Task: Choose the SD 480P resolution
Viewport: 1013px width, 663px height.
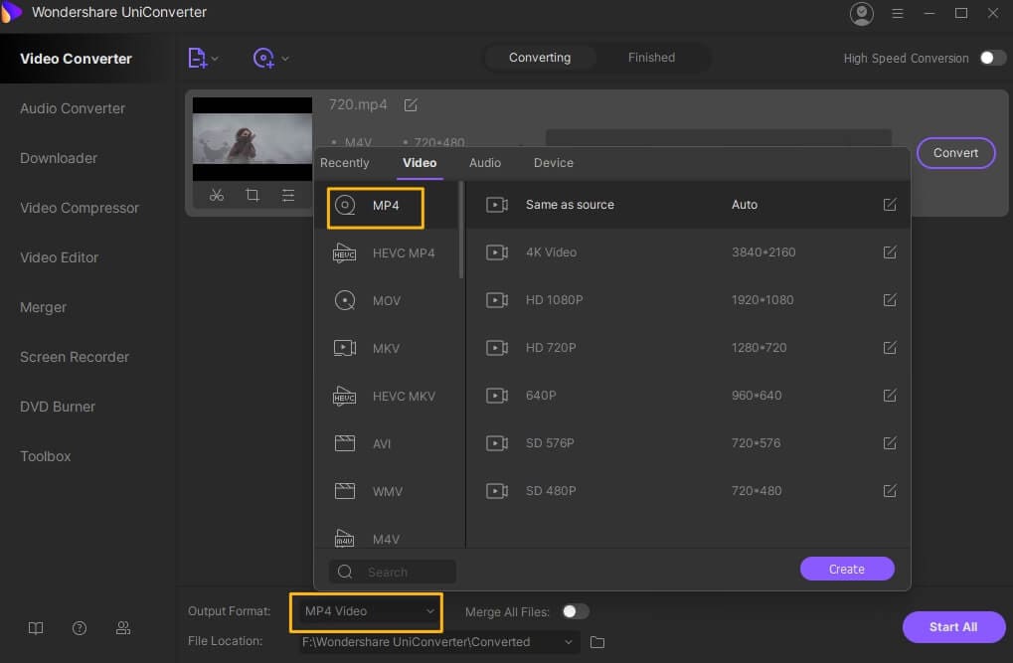Action: click(x=687, y=490)
